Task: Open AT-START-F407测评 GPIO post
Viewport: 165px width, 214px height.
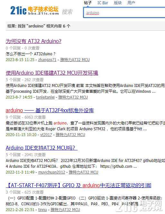Action: [x=78, y=185]
